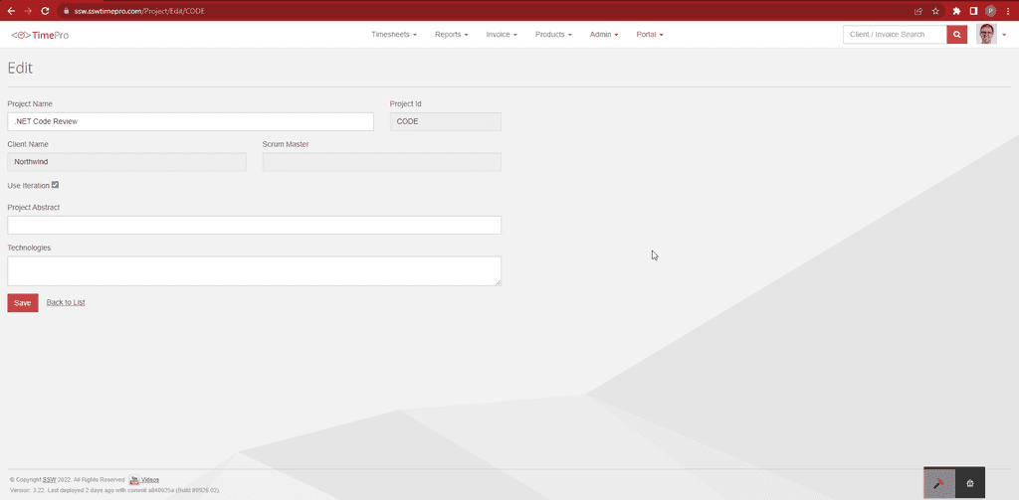
Task: Click the TimePro logo
Action: [x=40, y=35]
